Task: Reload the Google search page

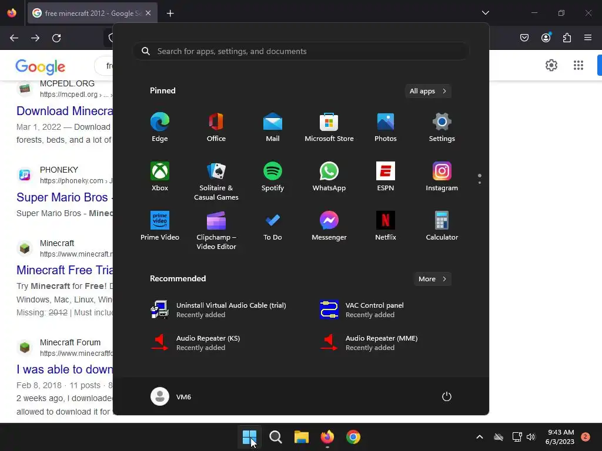Action: 56,38
